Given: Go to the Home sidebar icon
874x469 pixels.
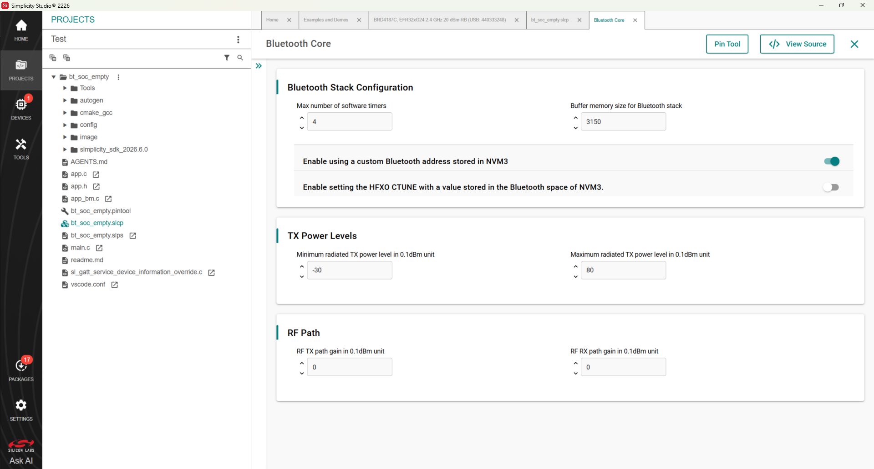Looking at the screenshot, I should (21, 30).
